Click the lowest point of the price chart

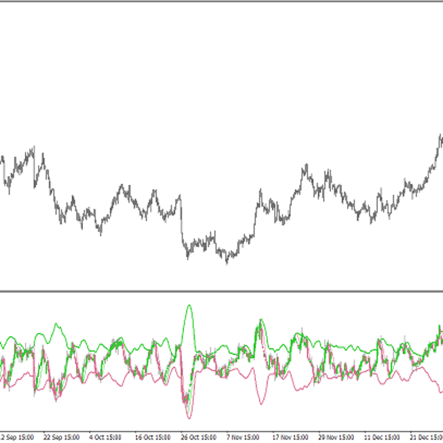point(227,262)
